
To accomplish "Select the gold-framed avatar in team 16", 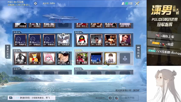I will point(111,58).
